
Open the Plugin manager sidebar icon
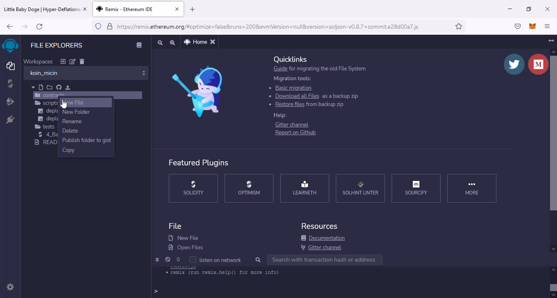click(10, 120)
